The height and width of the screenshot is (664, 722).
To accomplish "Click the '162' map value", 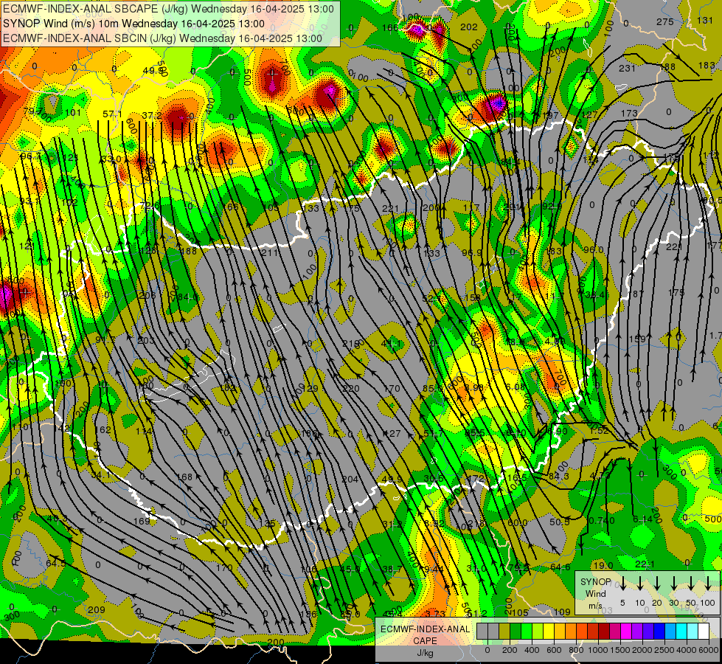I will [103, 430].
